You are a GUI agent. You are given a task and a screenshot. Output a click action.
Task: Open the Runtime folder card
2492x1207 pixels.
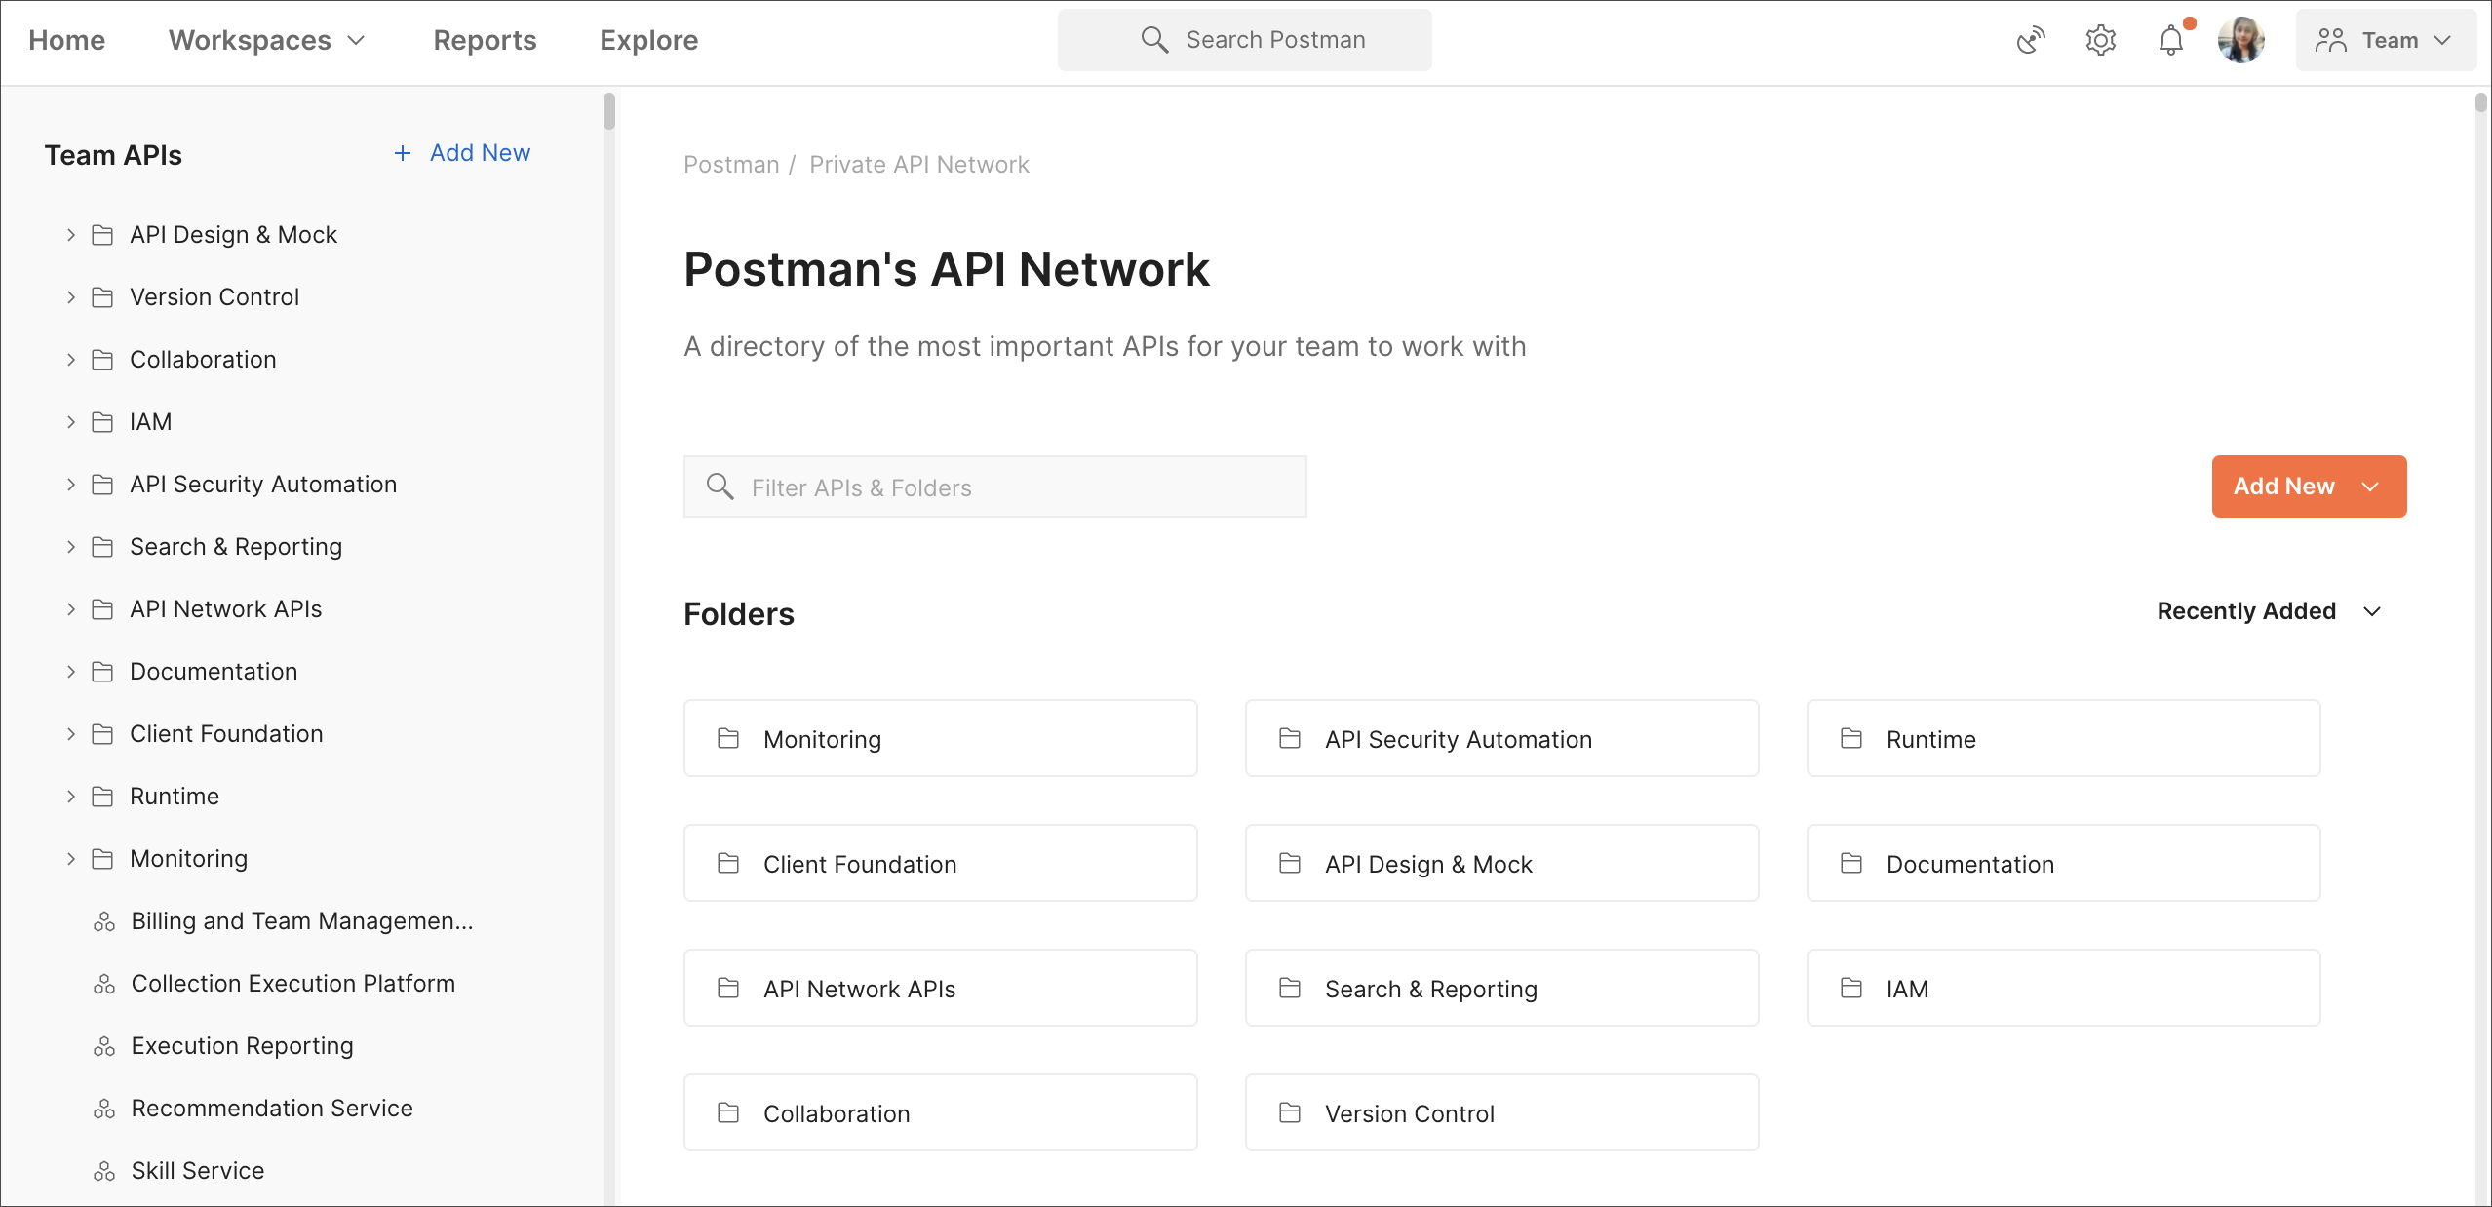click(2064, 738)
